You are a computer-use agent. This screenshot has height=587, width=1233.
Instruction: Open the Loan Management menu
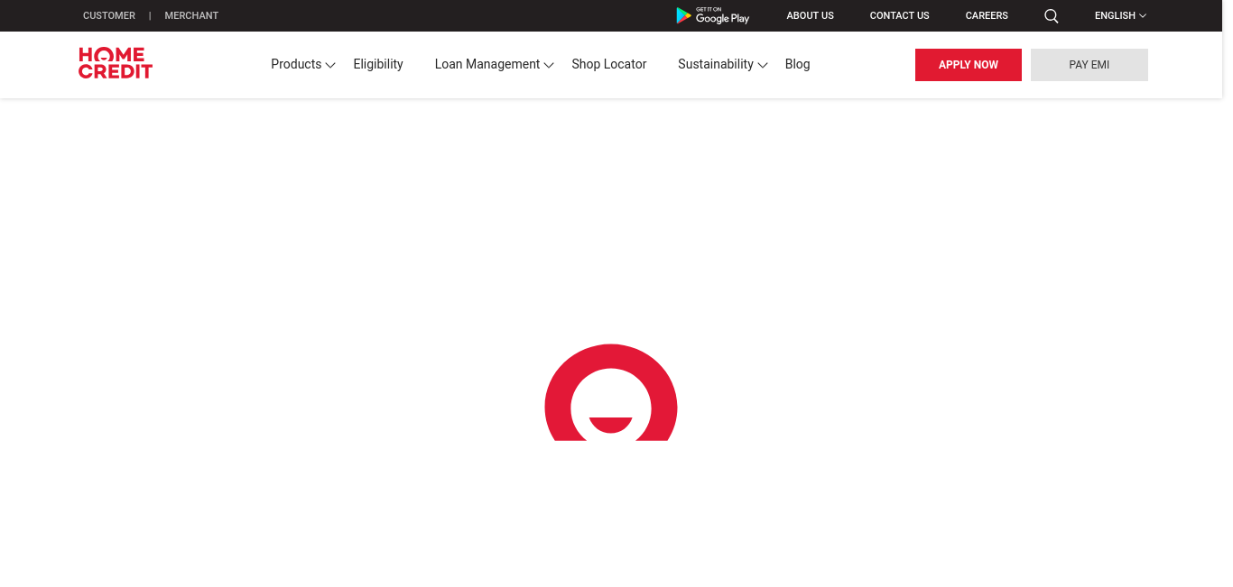click(487, 64)
